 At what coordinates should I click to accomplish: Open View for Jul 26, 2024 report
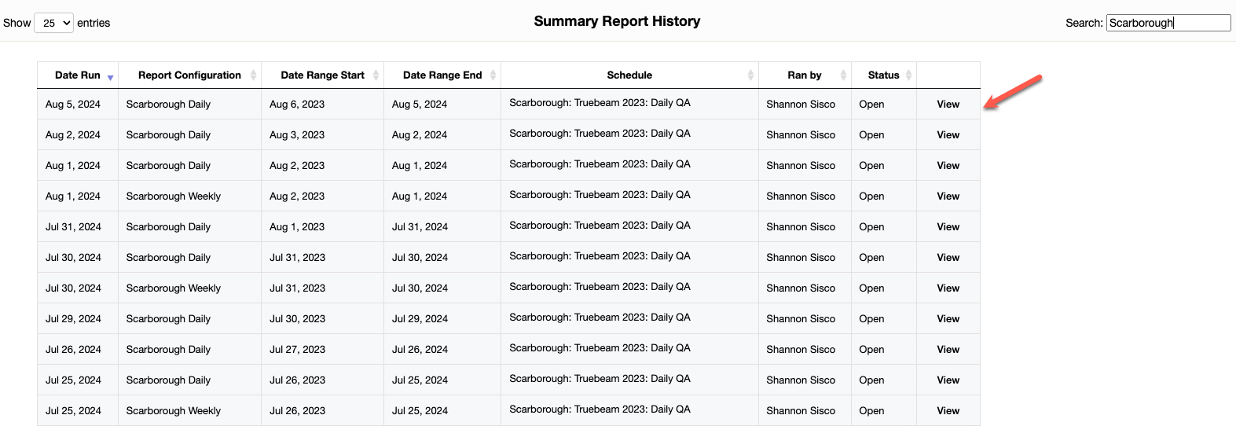point(948,350)
